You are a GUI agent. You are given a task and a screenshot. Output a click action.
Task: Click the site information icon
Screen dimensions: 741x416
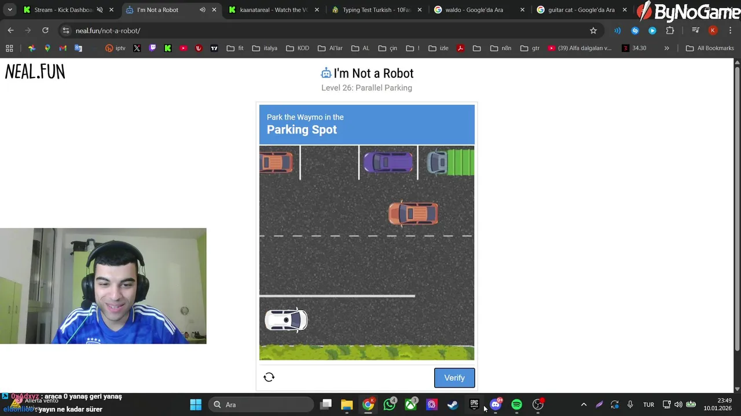click(x=65, y=31)
